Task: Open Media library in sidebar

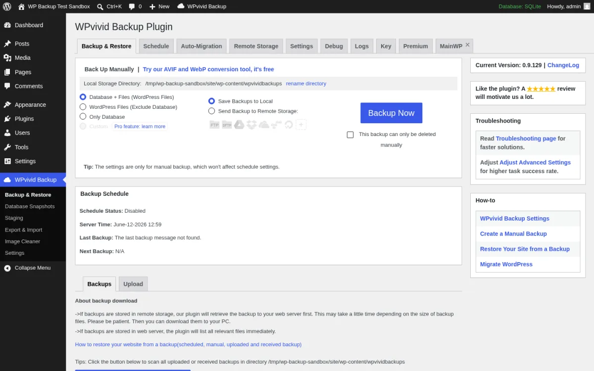Action: click(33, 58)
